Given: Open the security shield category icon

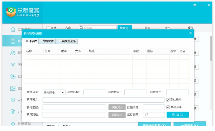Looking at the screenshot, I should point(13,100).
